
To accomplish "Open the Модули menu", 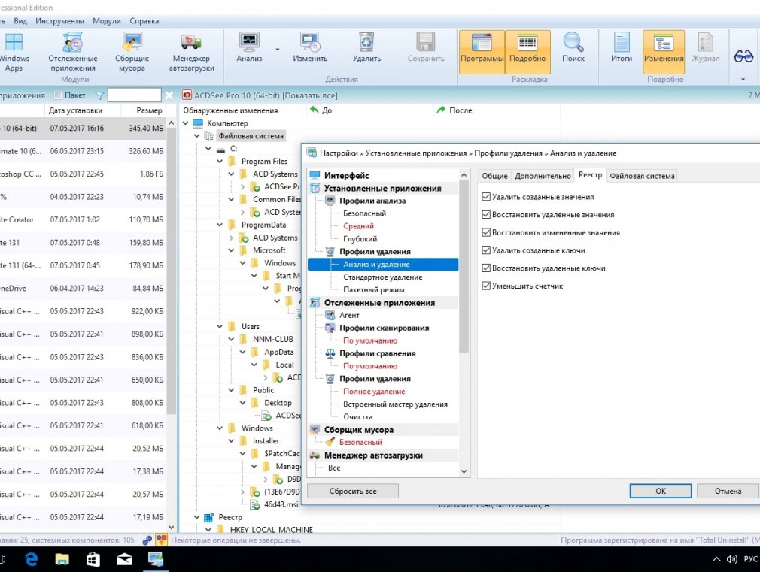I will tap(107, 21).
